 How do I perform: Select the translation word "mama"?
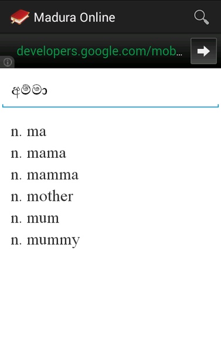46,153
